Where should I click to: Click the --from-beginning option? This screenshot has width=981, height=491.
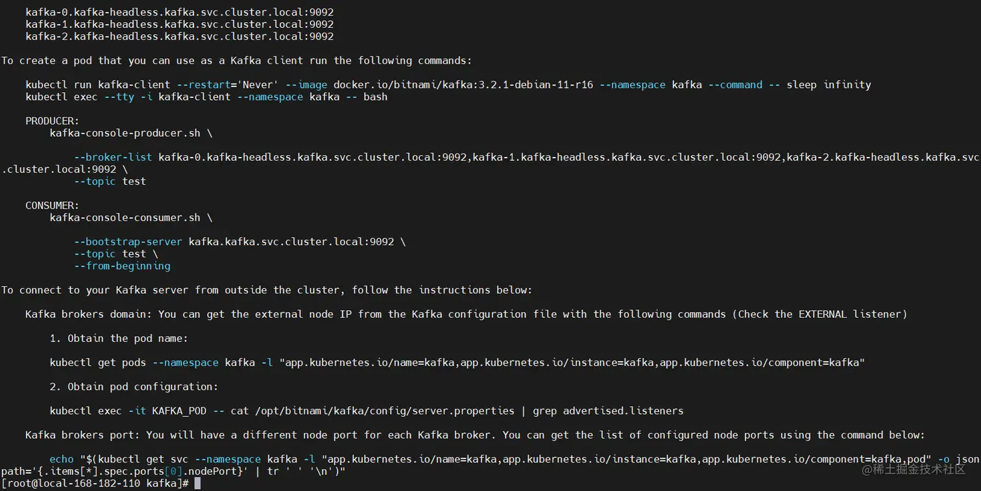tap(123, 266)
